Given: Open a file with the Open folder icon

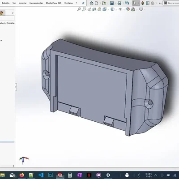Looking at the screenshot, I should [104, 3].
